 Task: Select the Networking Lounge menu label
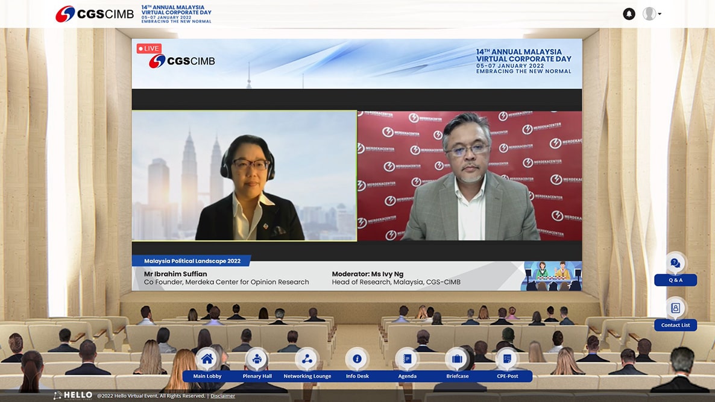[307, 376]
